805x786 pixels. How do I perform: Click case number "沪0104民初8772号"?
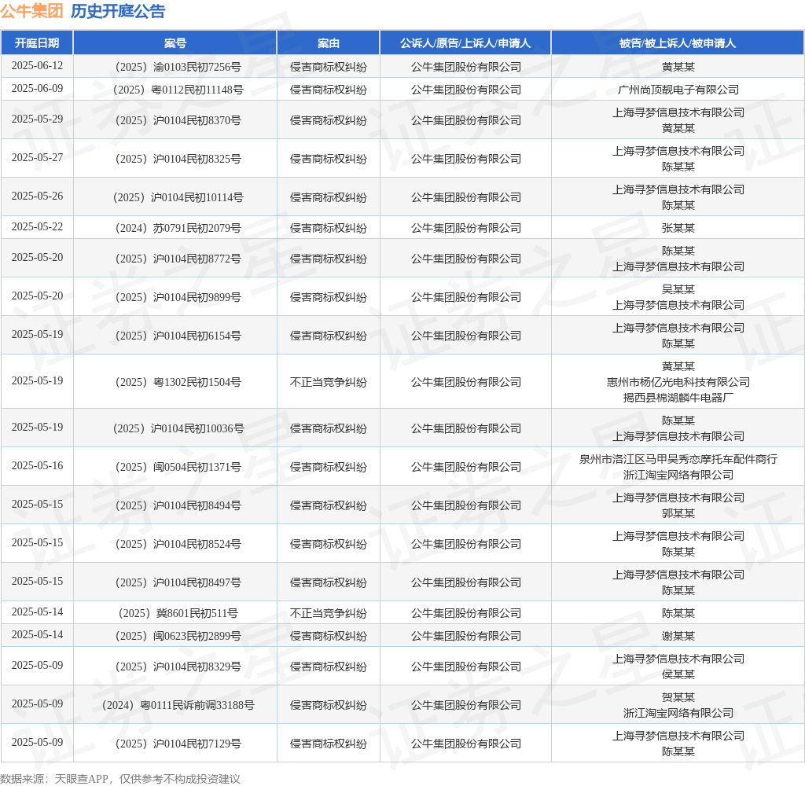click(x=197, y=259)
